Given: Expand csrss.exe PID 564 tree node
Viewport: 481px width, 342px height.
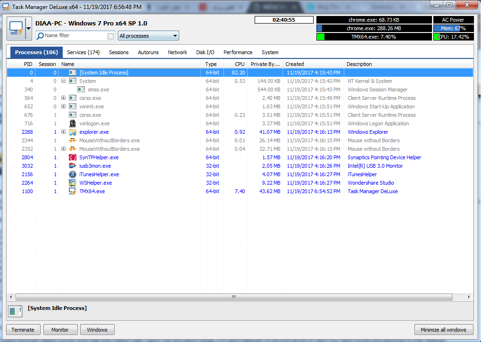Looking at the screenshot, I should (64, 98).
